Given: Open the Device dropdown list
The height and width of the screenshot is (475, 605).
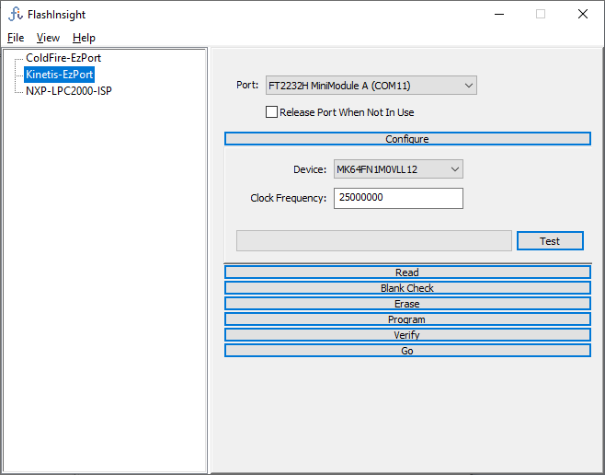Looking at the screenshot, I should 397,169.
